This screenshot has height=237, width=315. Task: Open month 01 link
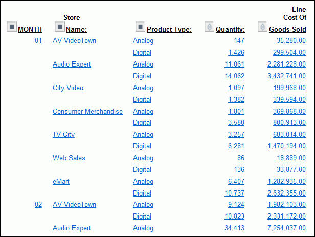(38, 41)
